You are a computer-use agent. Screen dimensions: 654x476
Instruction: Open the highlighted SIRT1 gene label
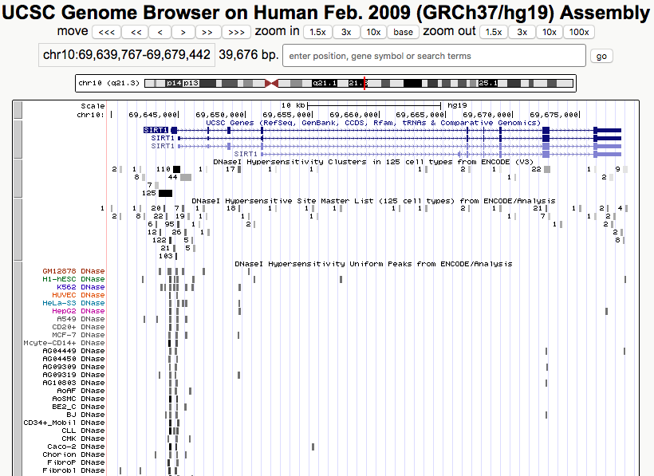tap(156, 130)
